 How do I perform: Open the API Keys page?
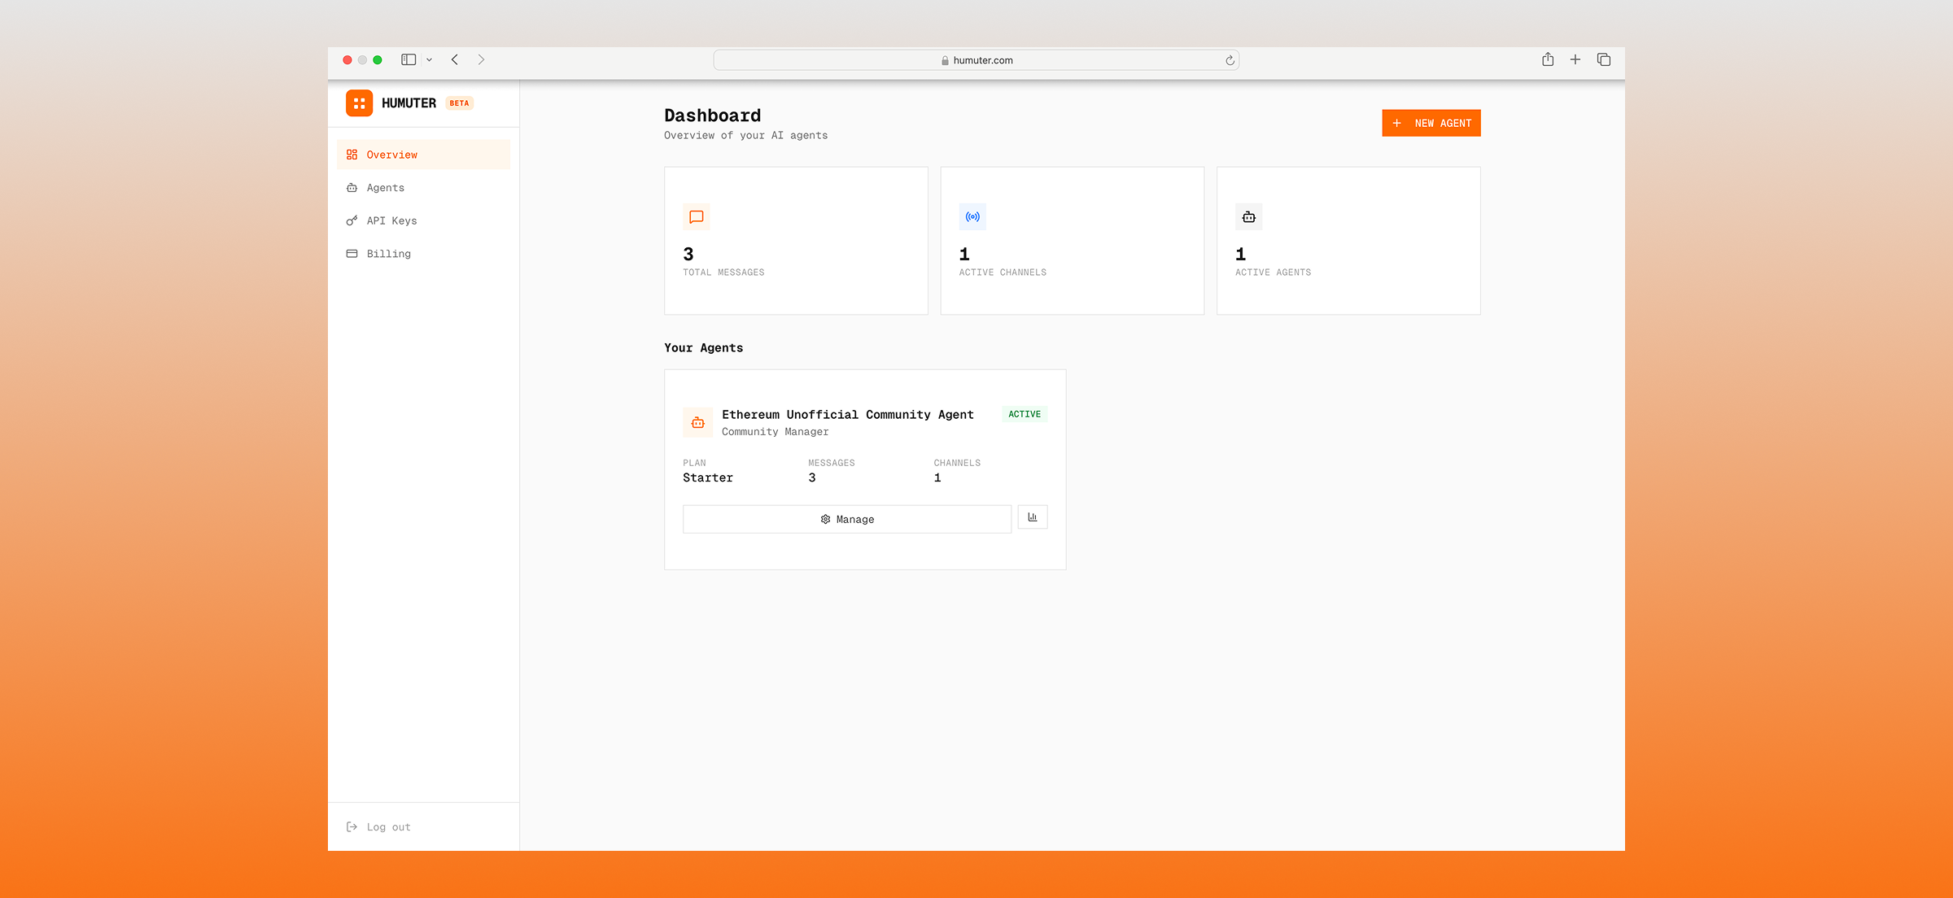click(x=391, y=220)
